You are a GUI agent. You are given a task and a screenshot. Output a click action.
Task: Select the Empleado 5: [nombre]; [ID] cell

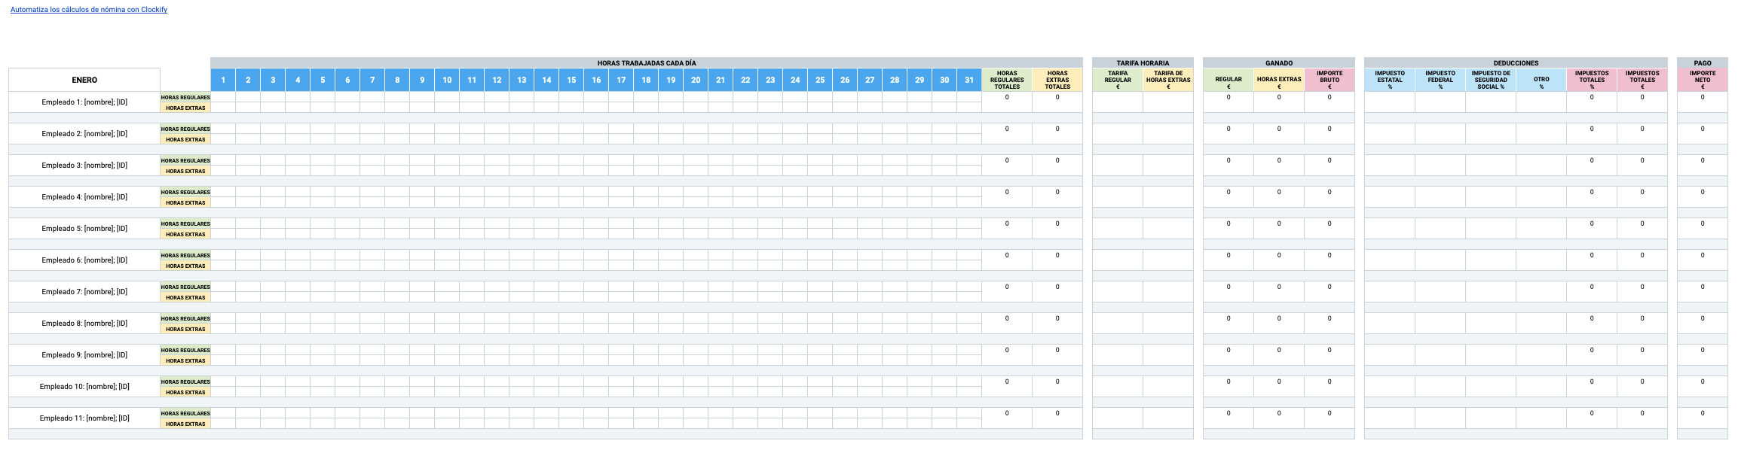click(84, 229)
